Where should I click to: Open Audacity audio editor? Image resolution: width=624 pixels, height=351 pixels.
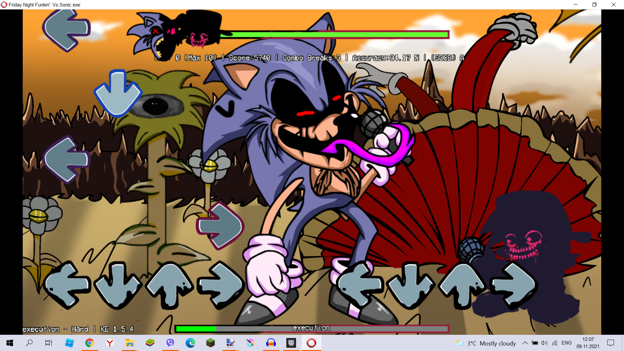pyautogui.click(x=271, y=343)
